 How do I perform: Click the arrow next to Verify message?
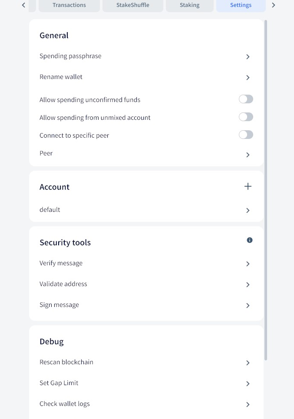pyautogui.click(x=248, y=264)
